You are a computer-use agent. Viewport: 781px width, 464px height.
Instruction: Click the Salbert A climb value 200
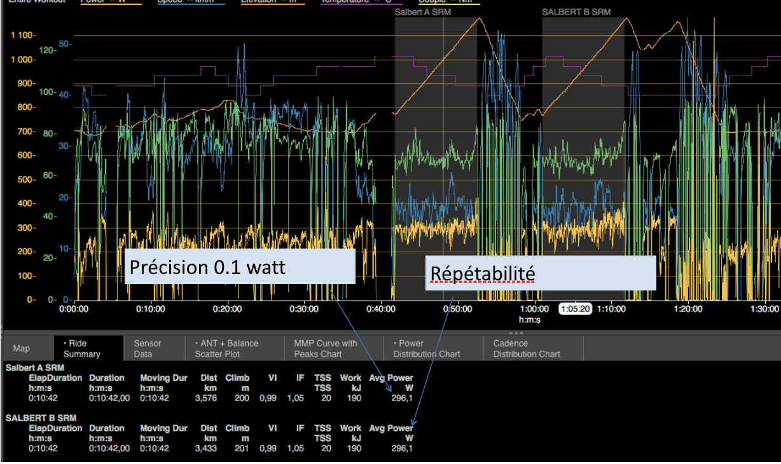pyautogui.click(x=242, y=398)
